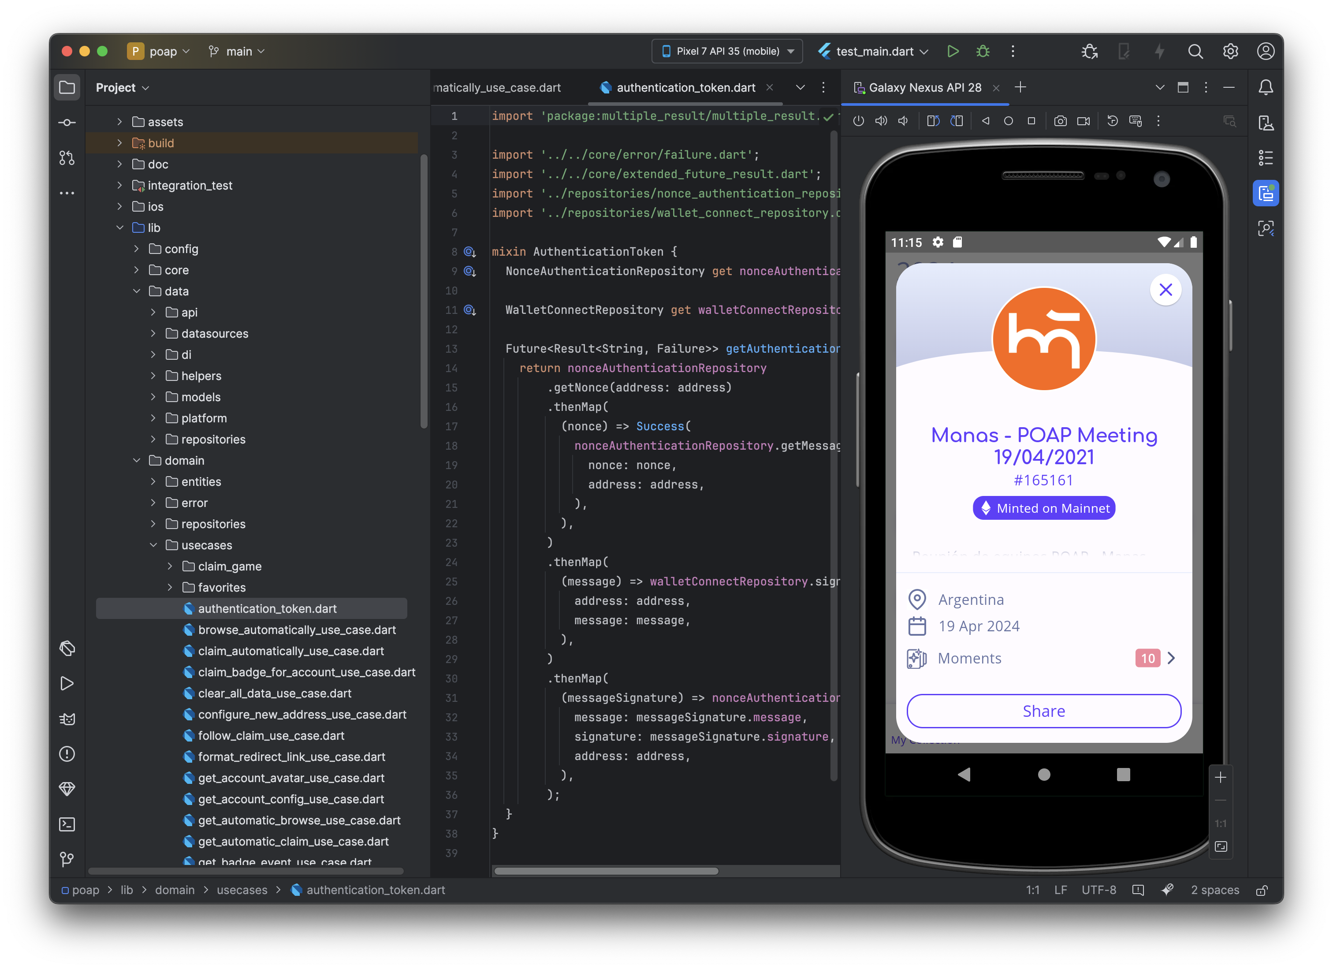Collapse the data folder
Screen dimensions: 1333x969
tap(136, 291)
